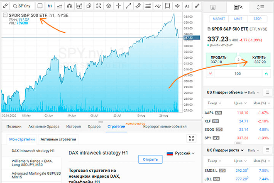The height and width of the screenshot is (183, 274).
Task: Select the rectangle shape tool
Action: [x=168, y=6]
